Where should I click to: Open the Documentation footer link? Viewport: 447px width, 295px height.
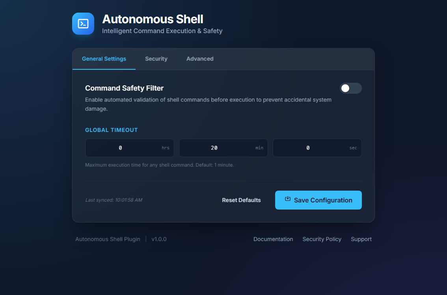click(x=273, y=239)
